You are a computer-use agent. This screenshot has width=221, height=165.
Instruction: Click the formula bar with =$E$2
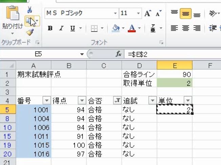coord(173,54)
